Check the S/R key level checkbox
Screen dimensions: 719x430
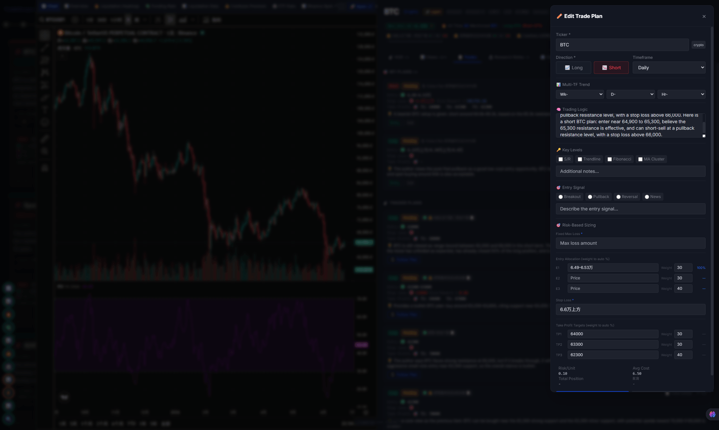(560, 159)
